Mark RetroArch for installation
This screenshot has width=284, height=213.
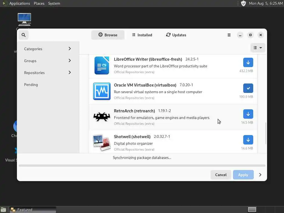pos(248,114)
